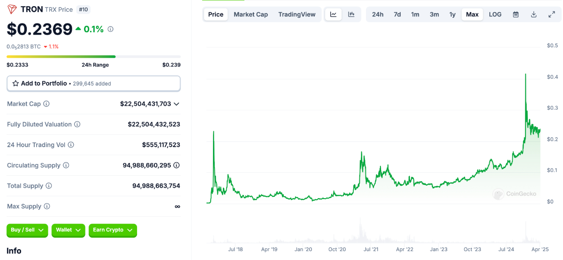Click info icon beside 94,988,660,295 value
Viewport: 563px width, 260px height.
coord(176,165)
